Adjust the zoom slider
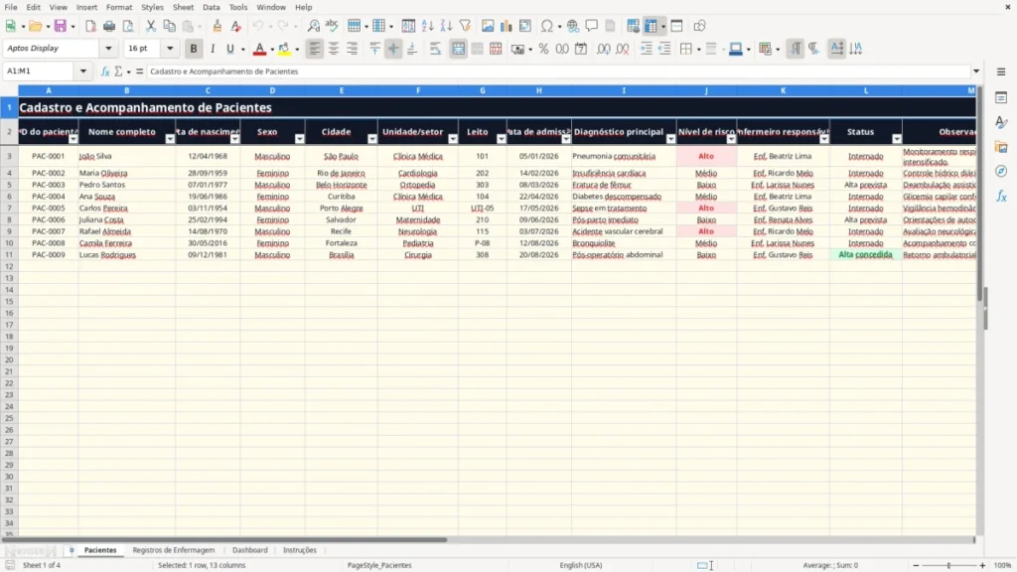Screen dimensions: 1017x572 point(948,565)
